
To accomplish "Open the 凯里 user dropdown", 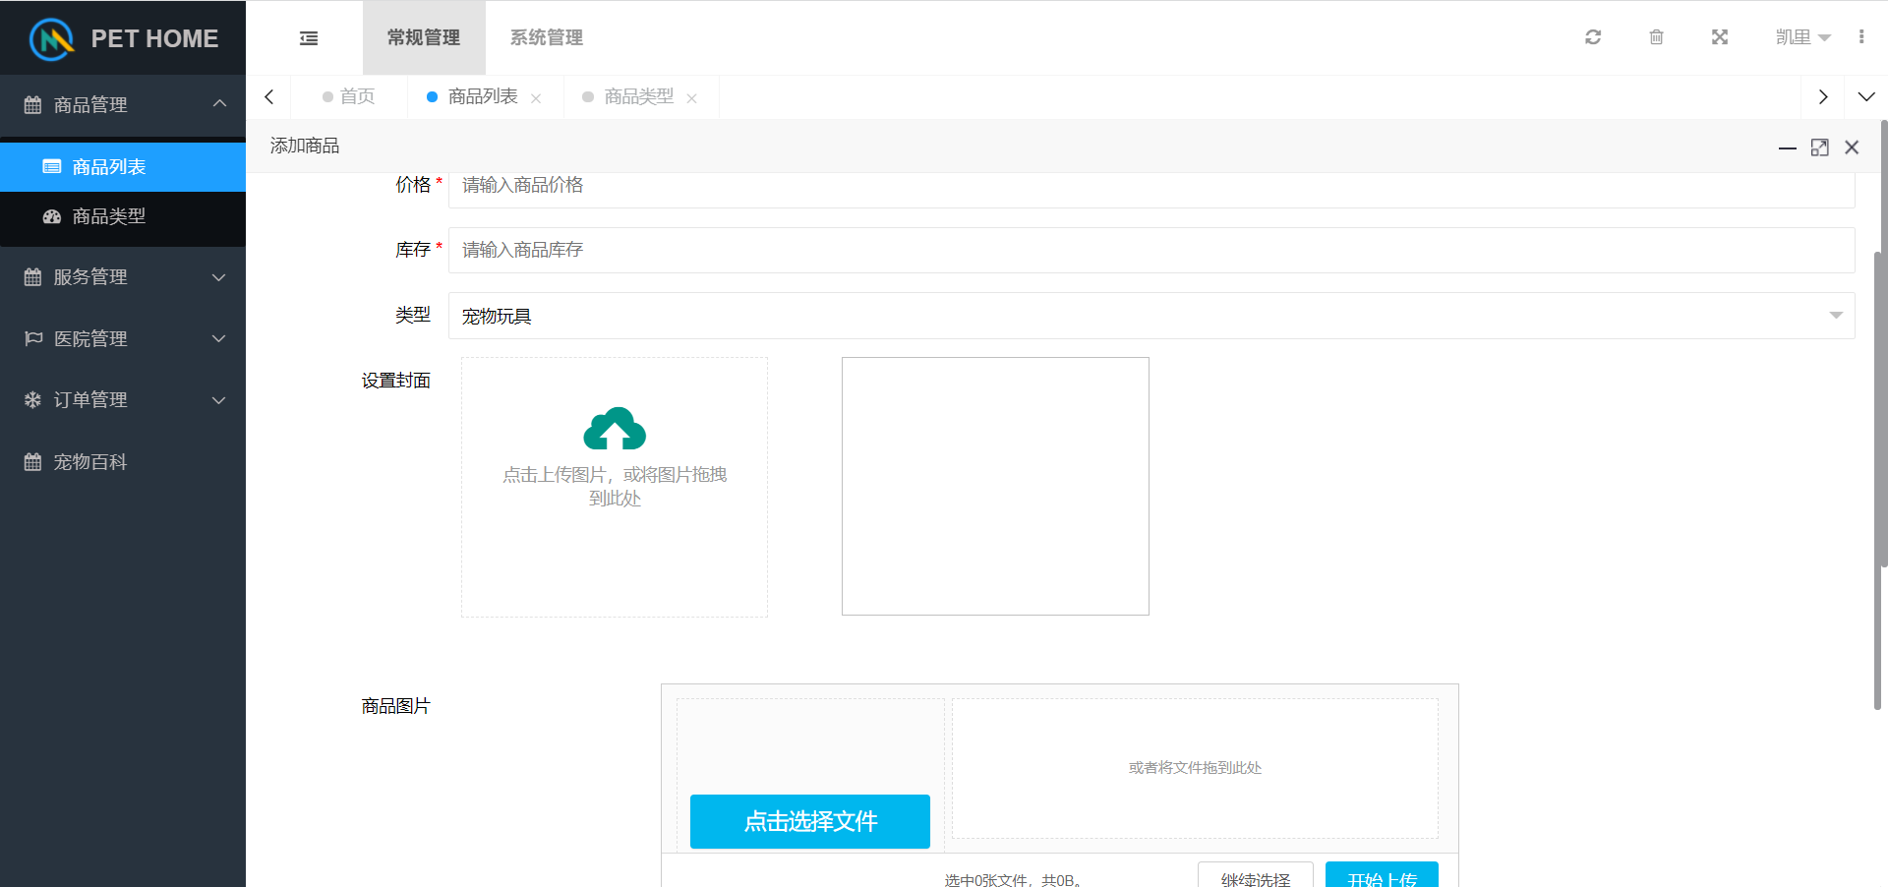I will (x=1802, y=37).
